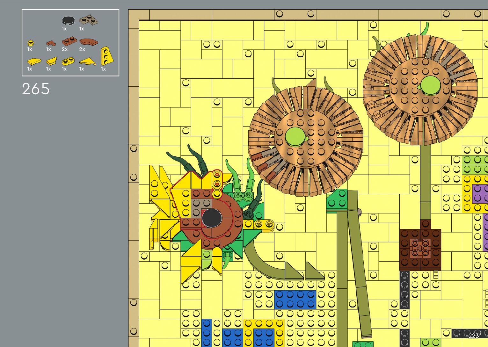Image resolution: width=488 pixels, height=347 pixels.
Task: Choose the brown curved arc tile part
Action: point(88,42)
